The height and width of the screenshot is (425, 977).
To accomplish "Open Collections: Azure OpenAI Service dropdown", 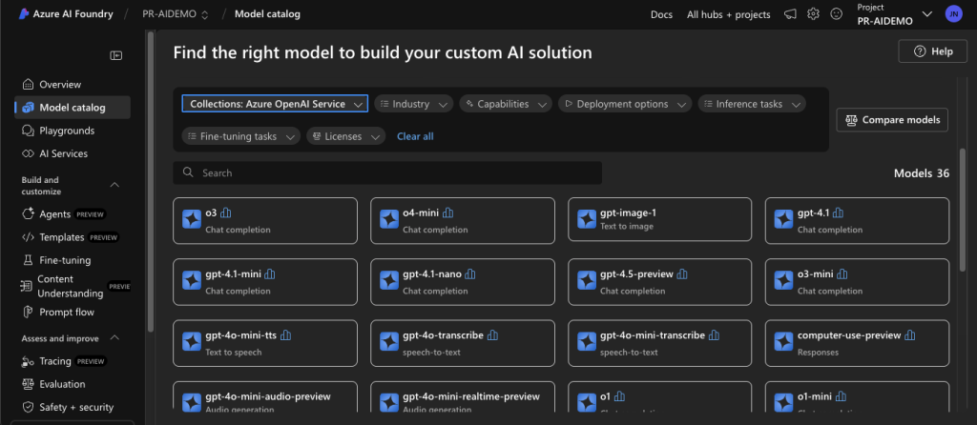I will pos(275,104).
